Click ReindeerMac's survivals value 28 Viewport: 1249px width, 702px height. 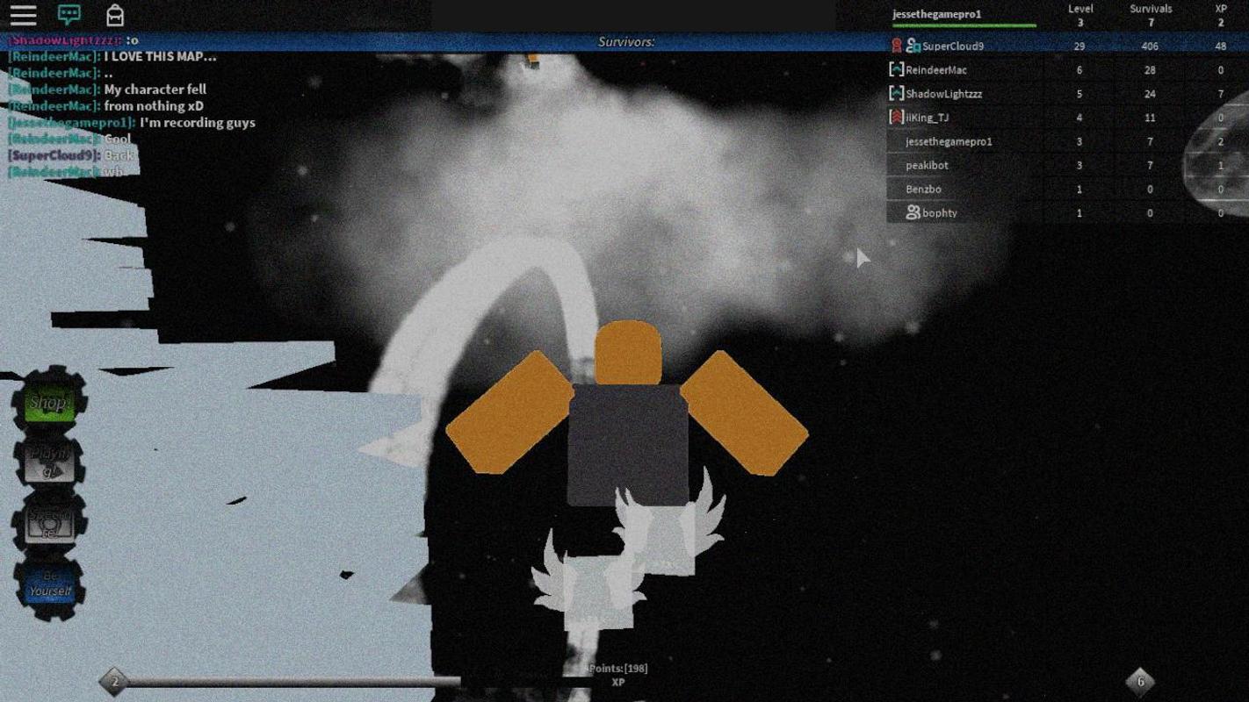click(1150, 70)
